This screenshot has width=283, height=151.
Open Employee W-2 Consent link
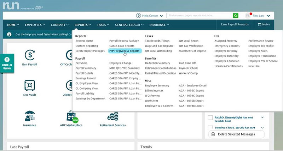[x=159, y=106]
